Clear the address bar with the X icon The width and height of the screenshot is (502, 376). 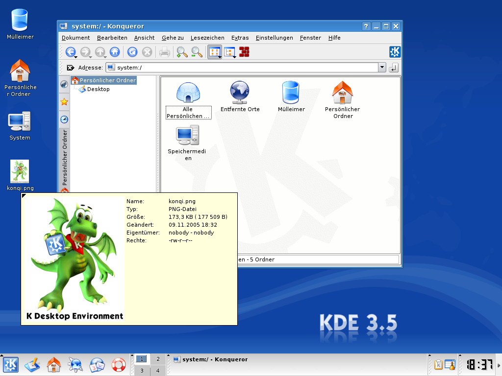click(x=71, y=68)
